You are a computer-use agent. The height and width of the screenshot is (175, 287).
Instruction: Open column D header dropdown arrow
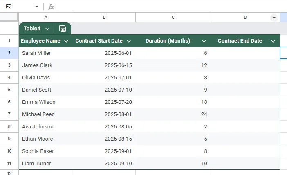click(x=274, y=18)
